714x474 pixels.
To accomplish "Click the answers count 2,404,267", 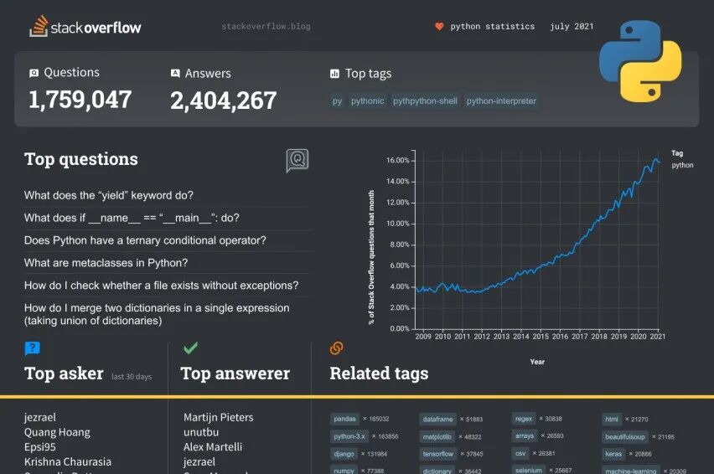I will coord(224,100).
